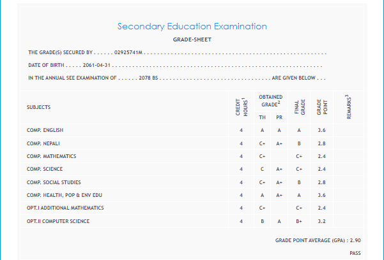This screenshot has height=260, width=384.
Task: Click the GRADE POINT column header
Action: coord(321,108)
